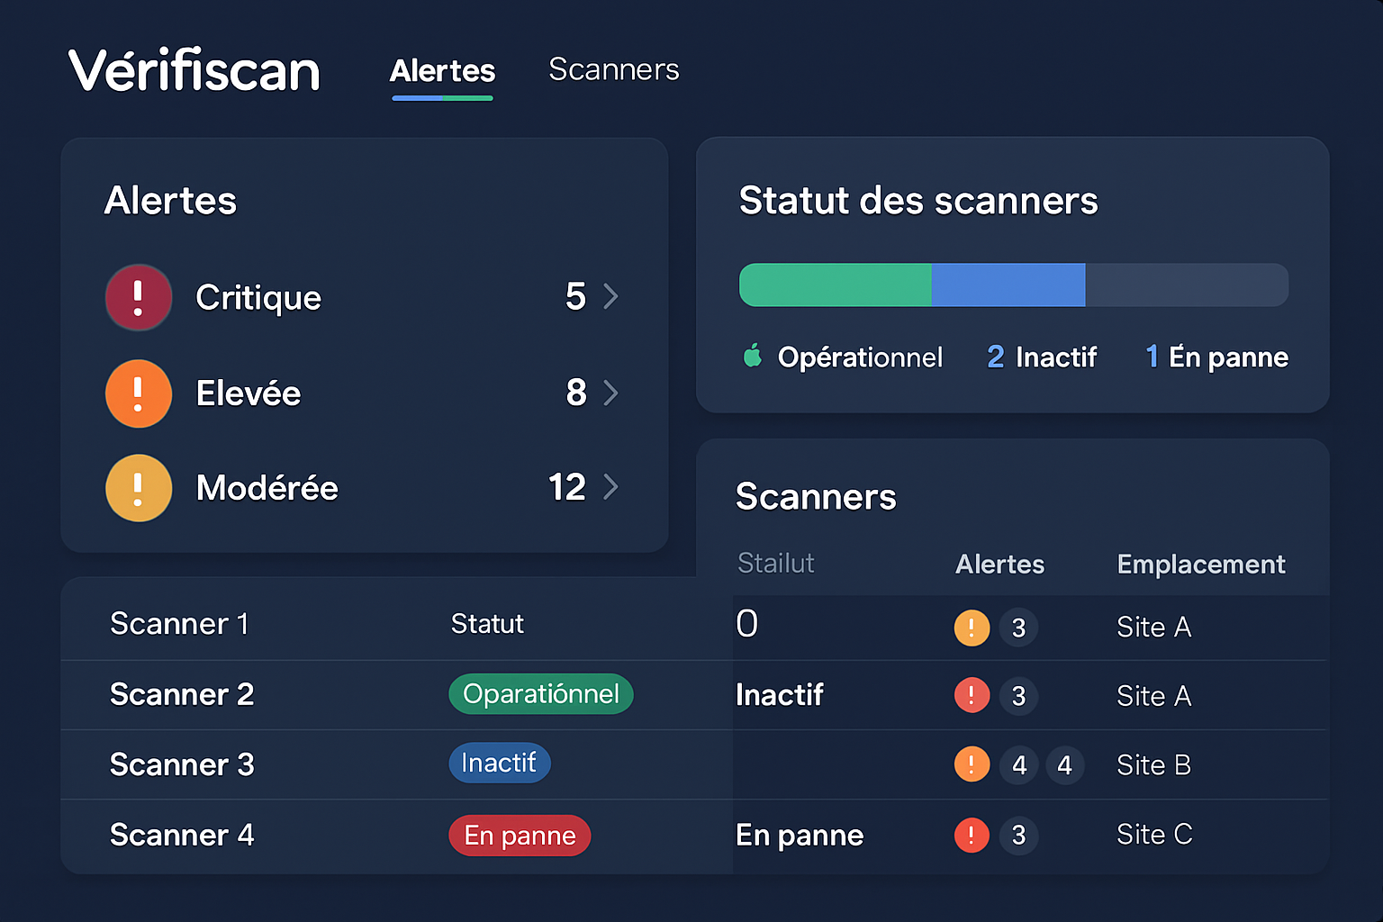This screenshot has width=1383, height=922.
Task: Click the orange alert icon for Site A
Action: [972, 628]
